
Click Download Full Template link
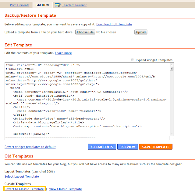114,24
